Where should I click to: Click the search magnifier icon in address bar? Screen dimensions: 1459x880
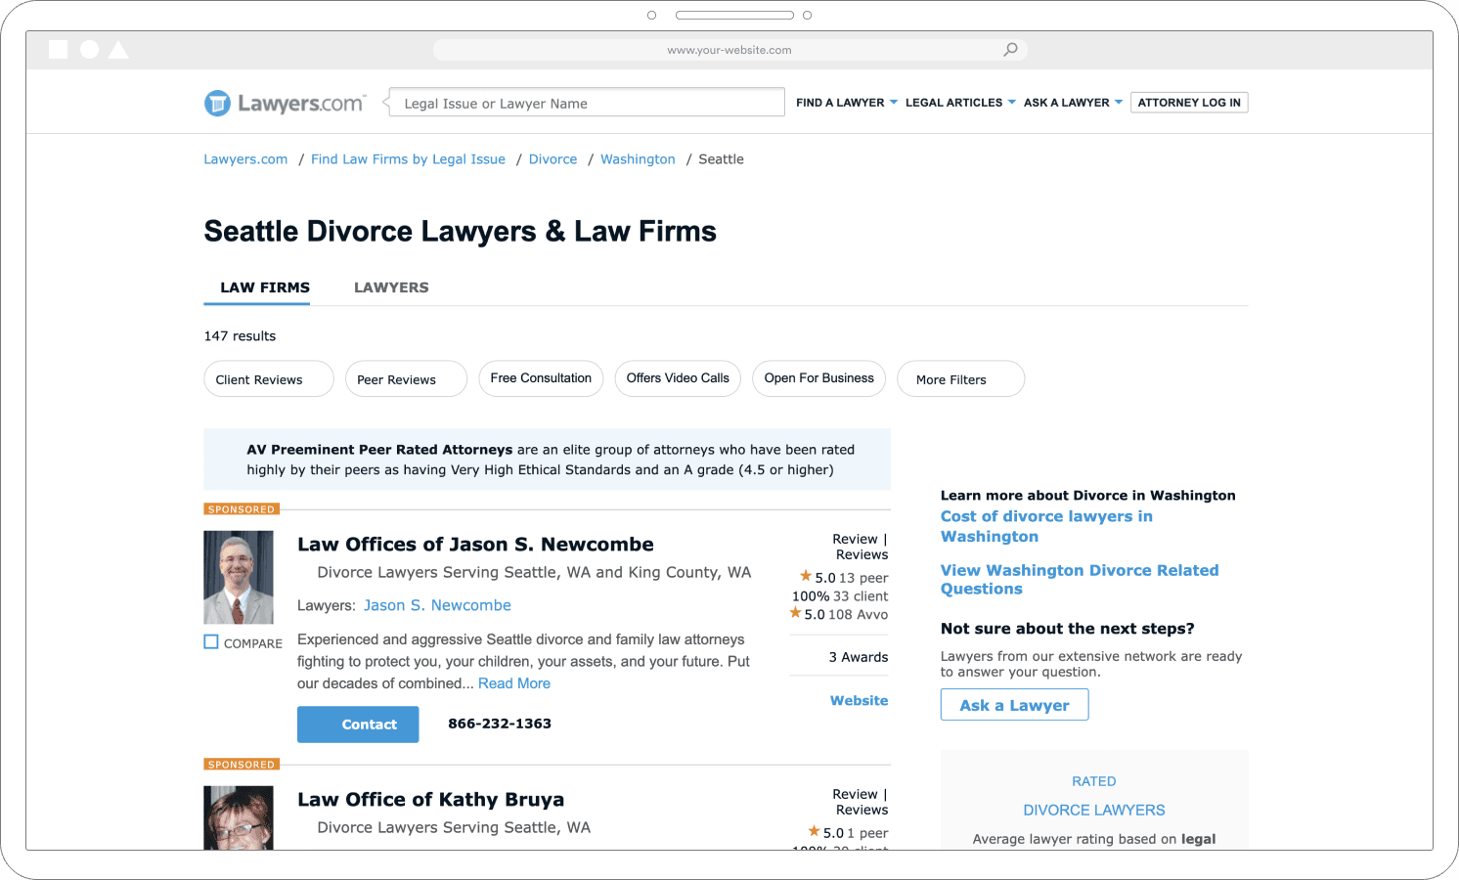[x=1010, y=49]
